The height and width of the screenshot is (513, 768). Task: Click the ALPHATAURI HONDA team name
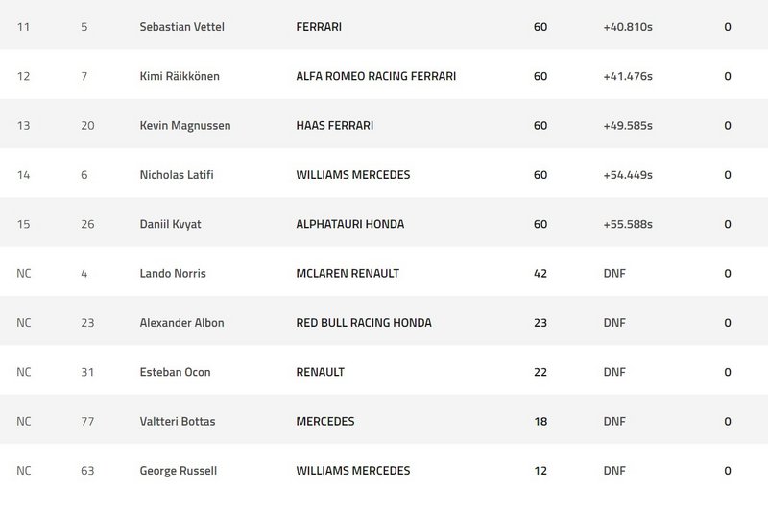click(x=350, y=224)
